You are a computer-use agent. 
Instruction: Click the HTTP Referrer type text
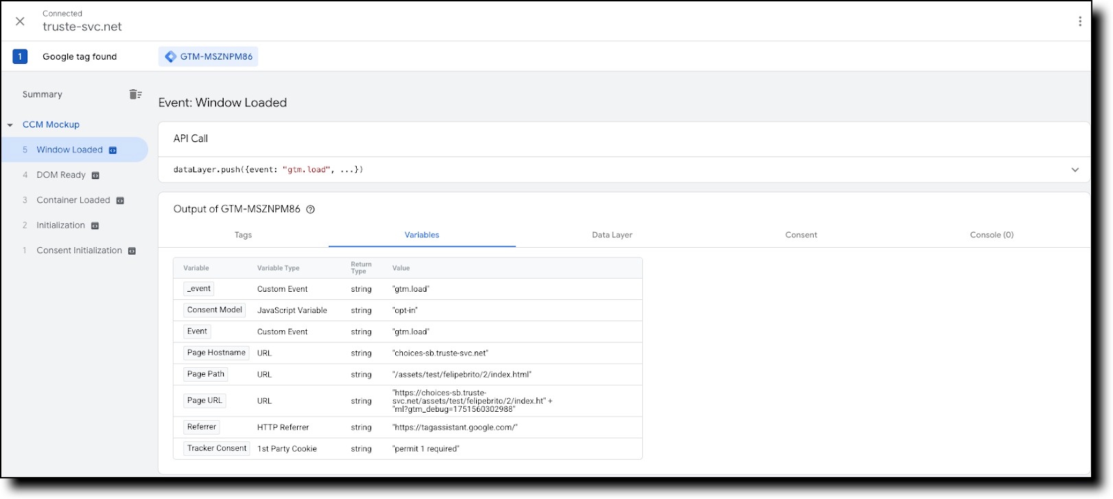point(283,428)
